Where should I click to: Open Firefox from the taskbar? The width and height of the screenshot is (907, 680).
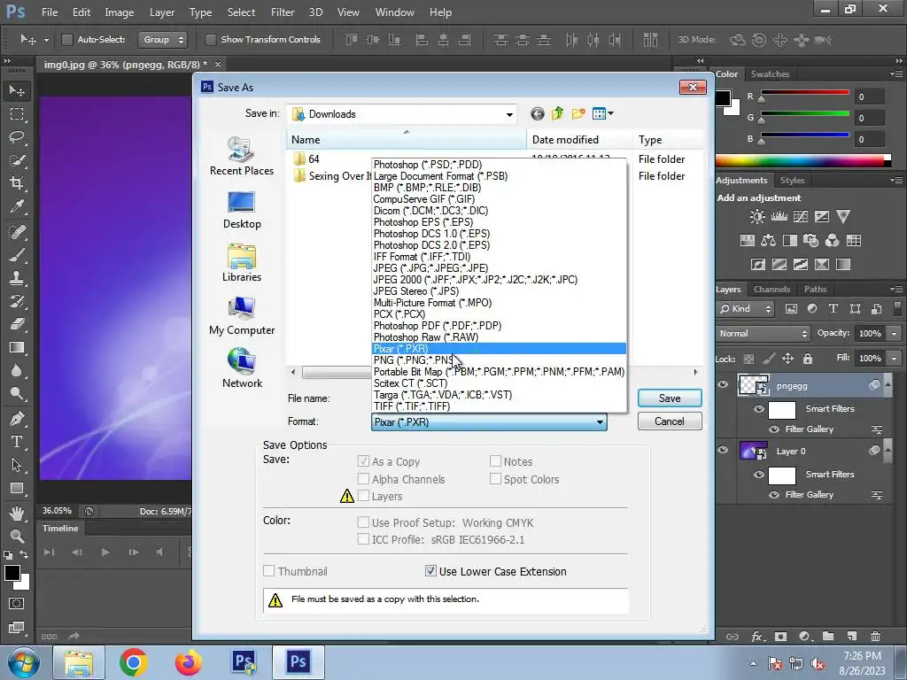[188, 662]
